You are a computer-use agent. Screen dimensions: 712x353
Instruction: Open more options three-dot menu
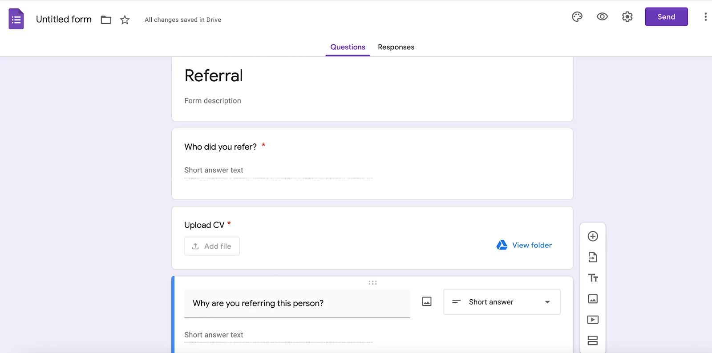[x=705, y=17]
